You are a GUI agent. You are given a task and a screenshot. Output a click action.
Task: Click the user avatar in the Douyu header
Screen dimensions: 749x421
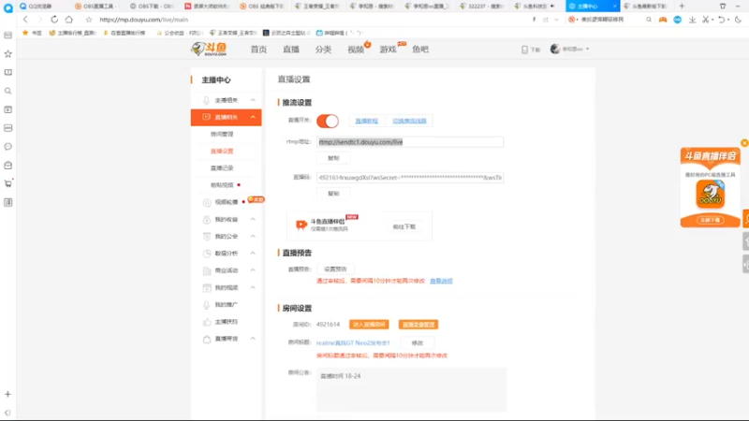pyautogui.click(x=554, y=49)
